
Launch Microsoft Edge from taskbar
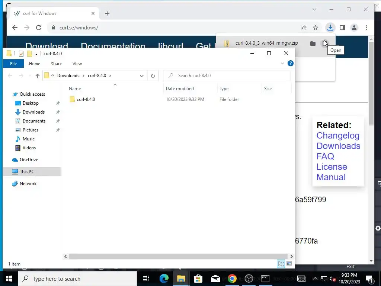[164, 279]
